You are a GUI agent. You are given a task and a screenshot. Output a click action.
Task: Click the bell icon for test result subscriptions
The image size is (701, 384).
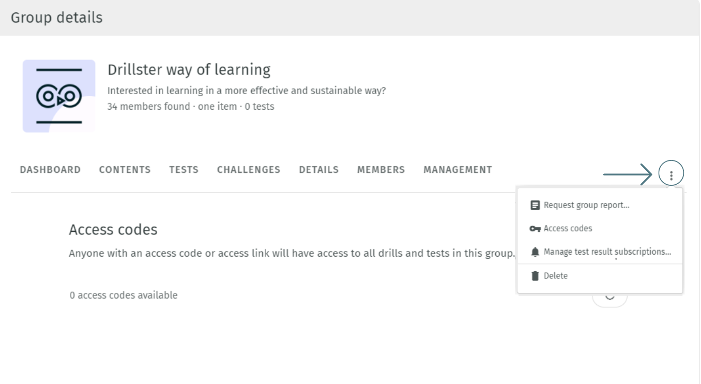pyautogui.click(x=535, y=252)
